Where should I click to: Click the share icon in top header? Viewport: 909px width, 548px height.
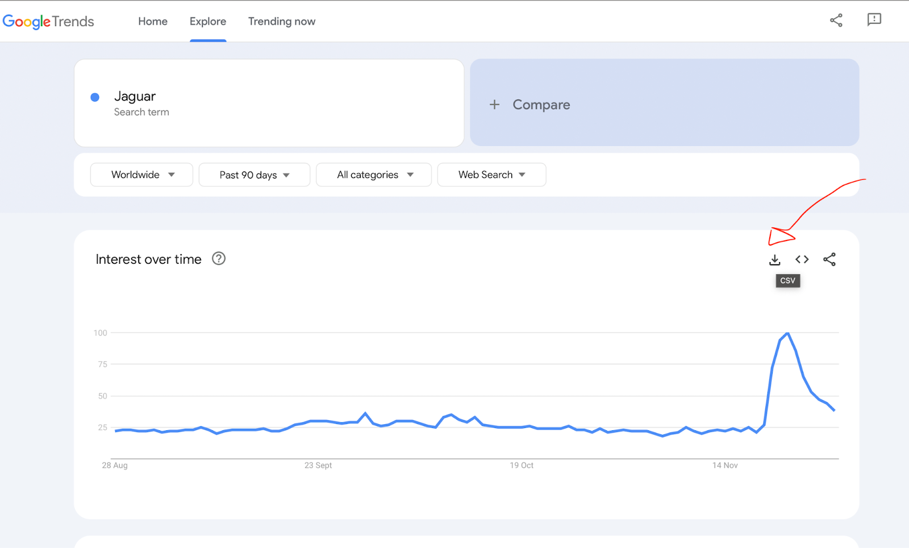pyautogui.click(x=836, y=20)
